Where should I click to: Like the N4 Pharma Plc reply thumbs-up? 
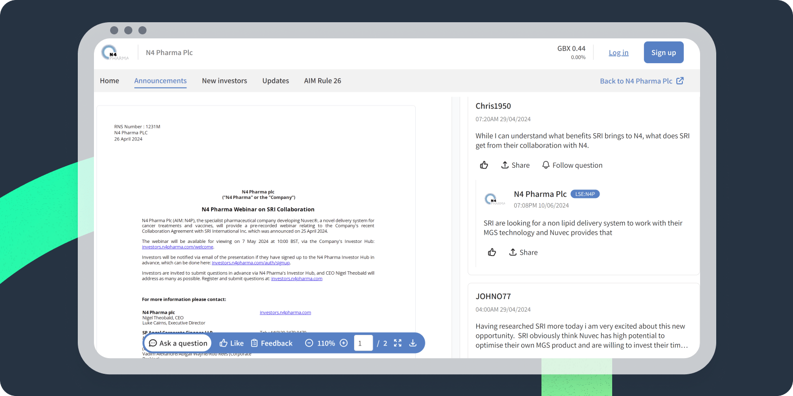tap(492, 252)
